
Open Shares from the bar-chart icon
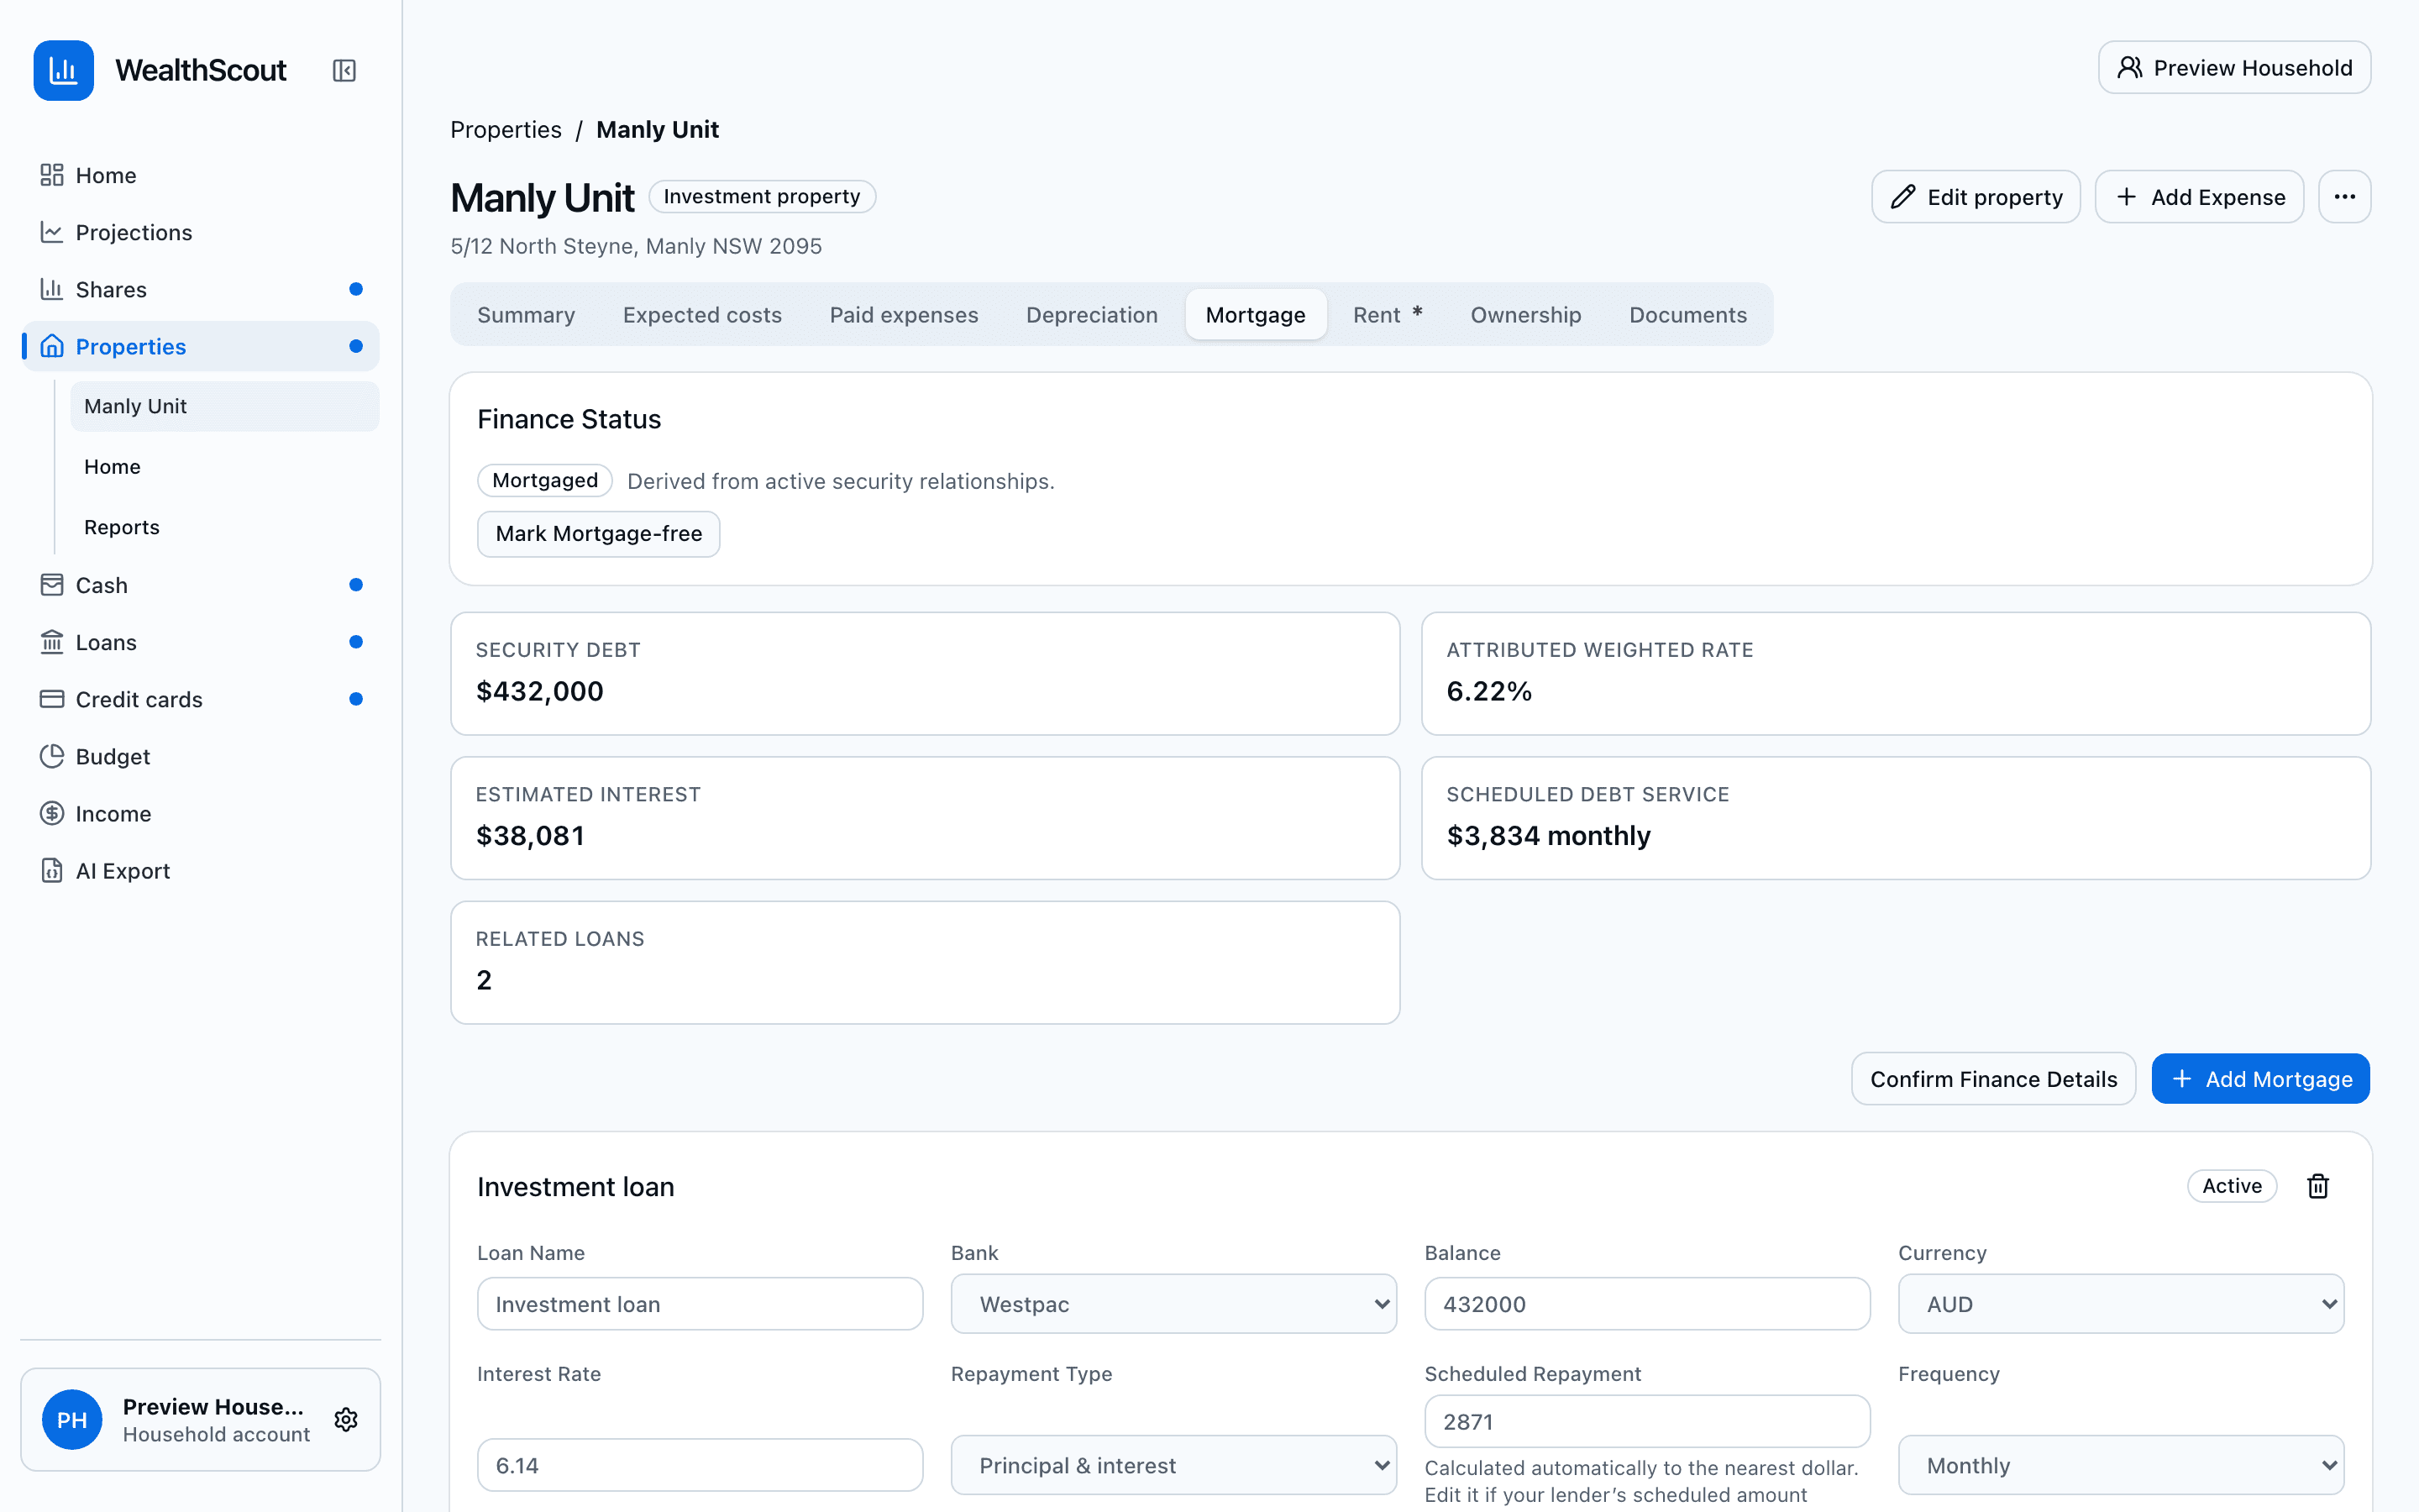tap(52, 289)
